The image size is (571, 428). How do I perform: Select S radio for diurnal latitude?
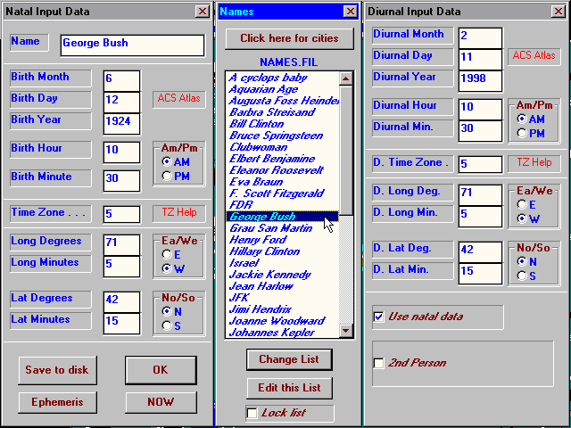522,276
